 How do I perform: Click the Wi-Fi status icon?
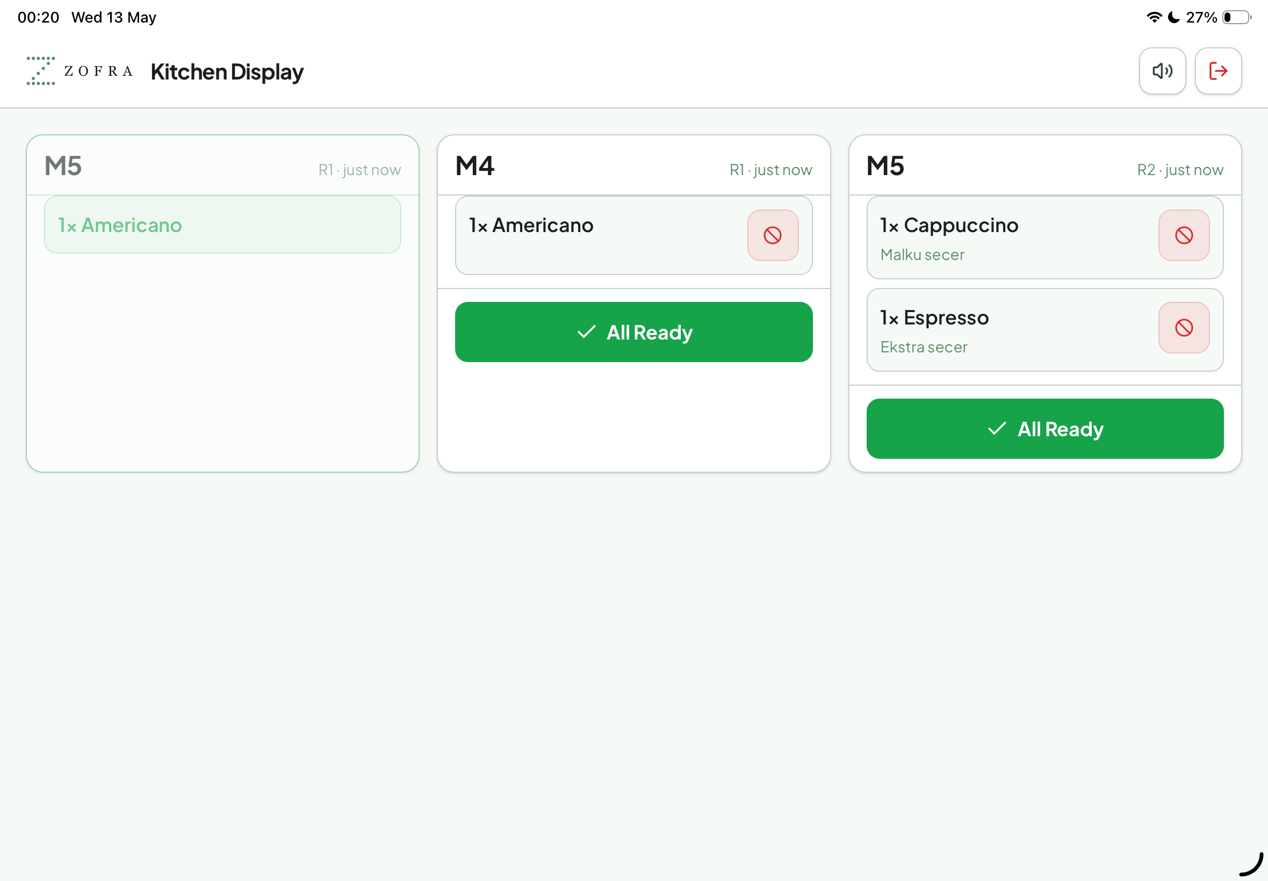[x=1154, y=17]
